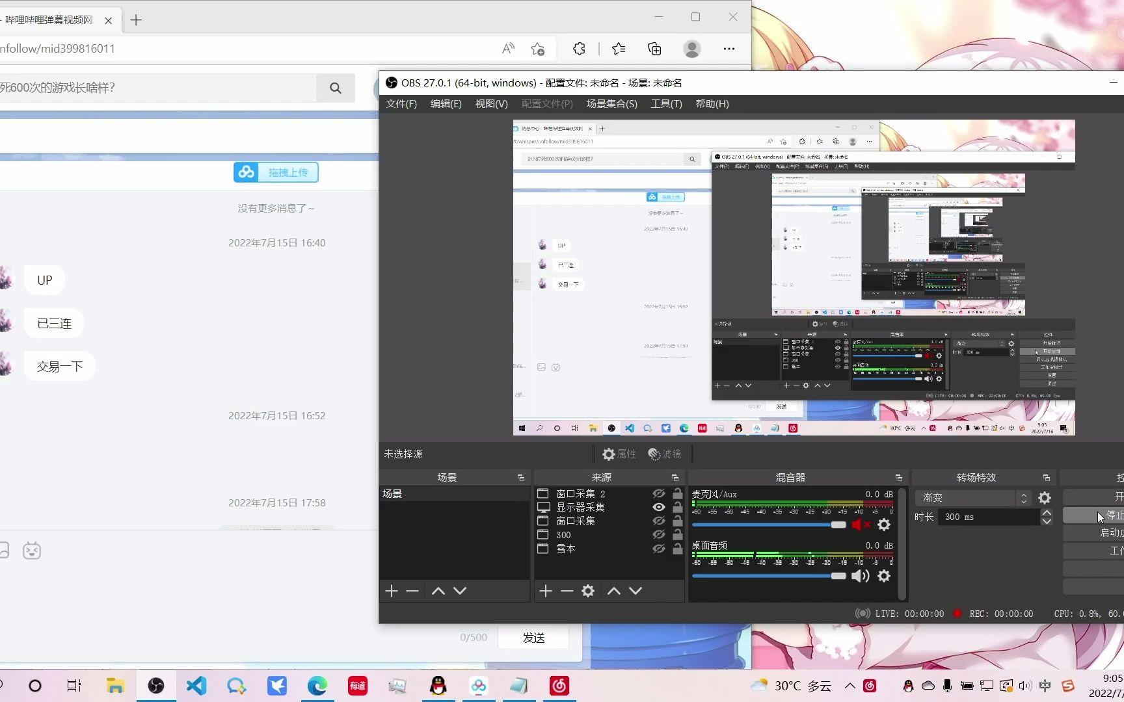
Task: Open the 桌面音频 audio settings gear
Action: point(884,576)
